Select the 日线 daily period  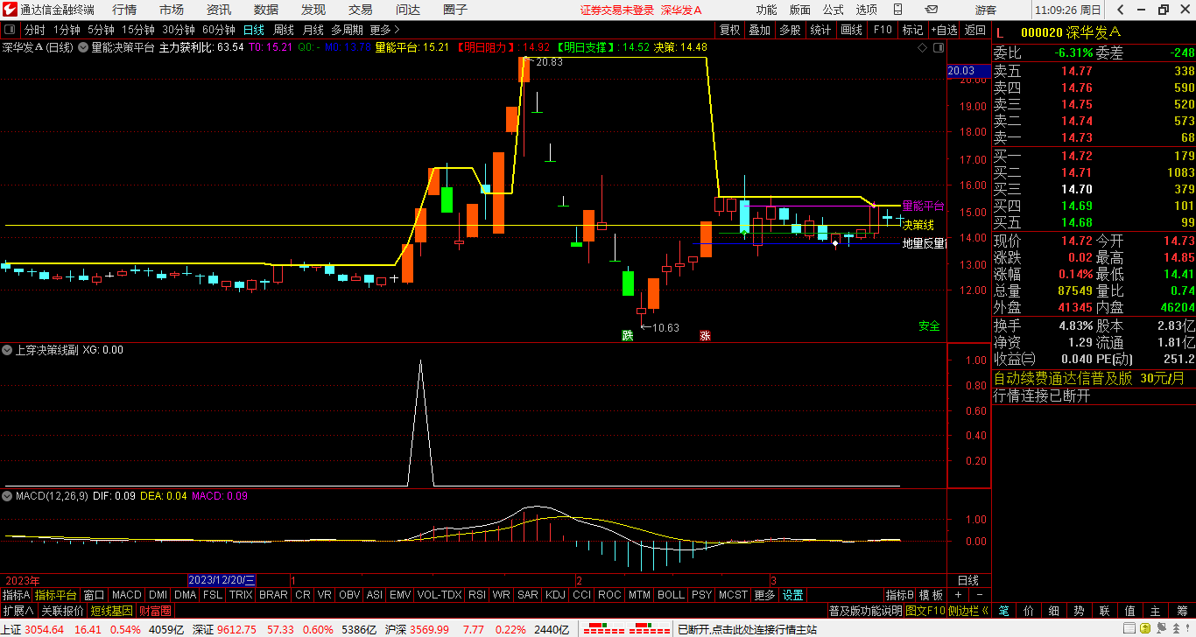[254, 30]
